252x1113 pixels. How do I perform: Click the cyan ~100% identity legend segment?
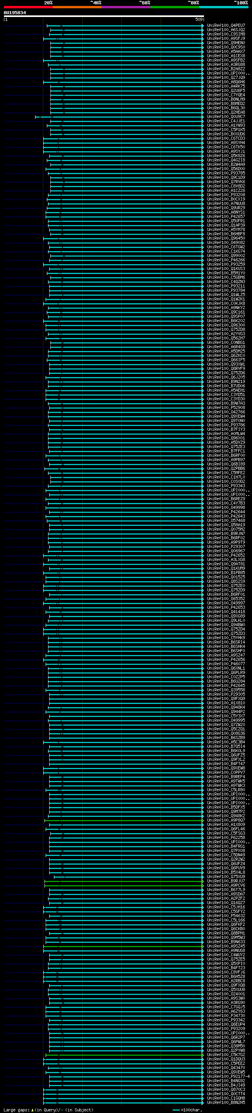(x=224, y=7)
